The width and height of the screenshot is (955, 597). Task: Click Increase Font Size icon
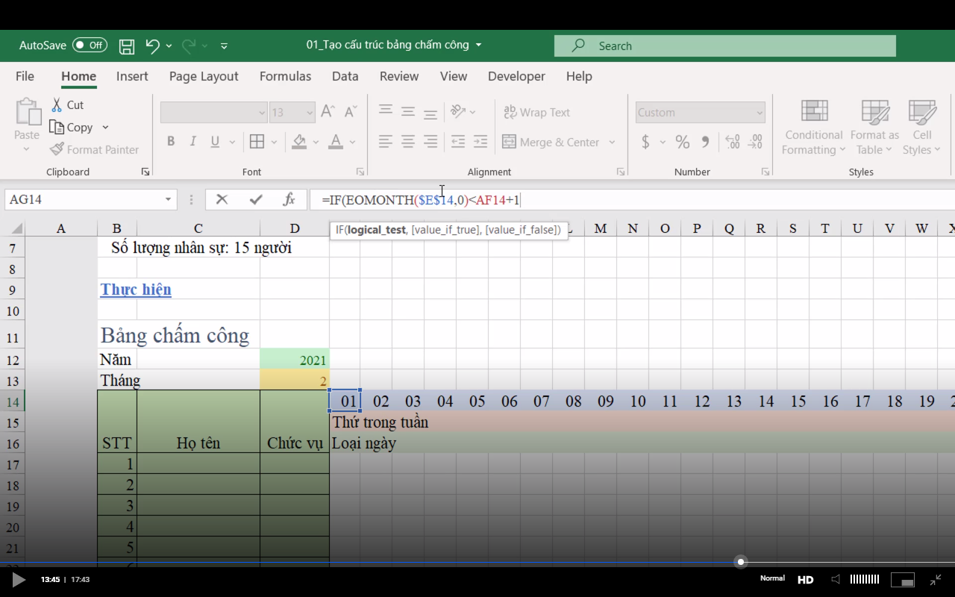328,112
